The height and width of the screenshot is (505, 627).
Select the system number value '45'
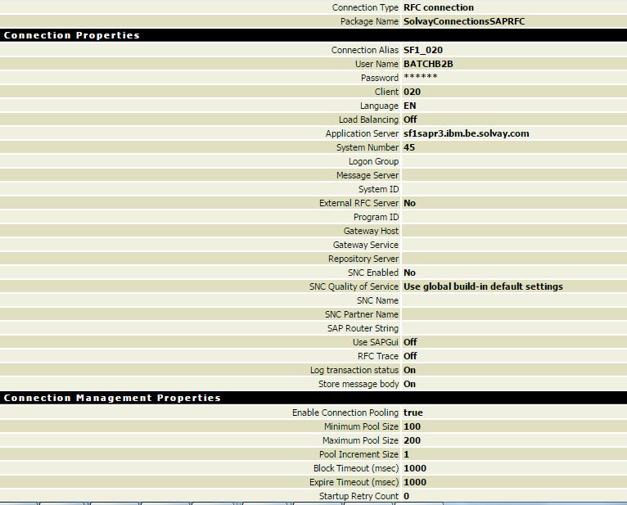pyautogui.click(x=409, y=147)
